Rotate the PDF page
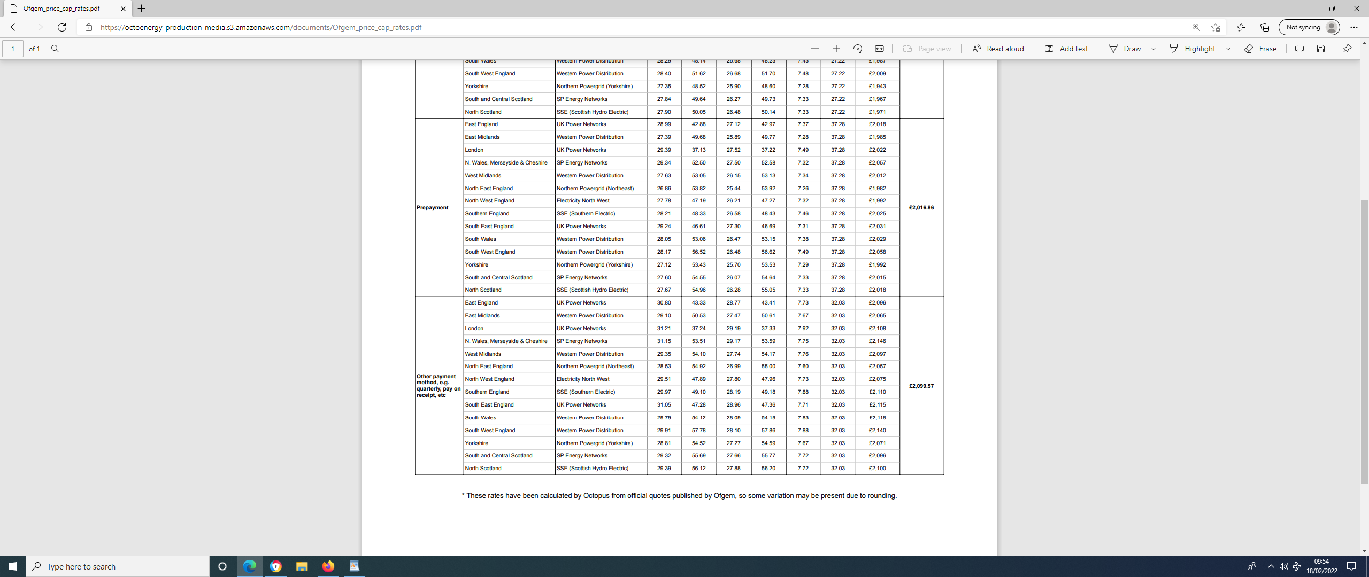The height and width of the screenshot is (577, 1369). pyautogui.click(x=858, y=49)
